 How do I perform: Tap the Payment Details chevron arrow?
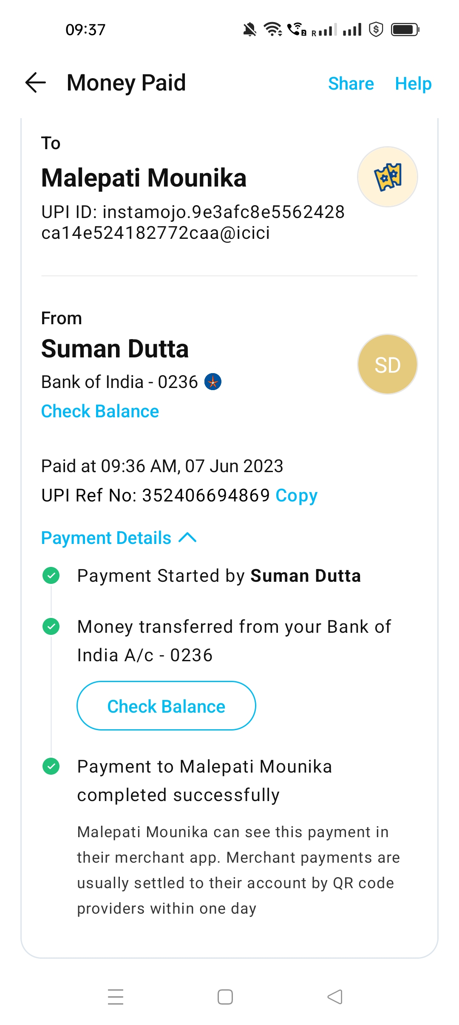(x=187, y=538)
